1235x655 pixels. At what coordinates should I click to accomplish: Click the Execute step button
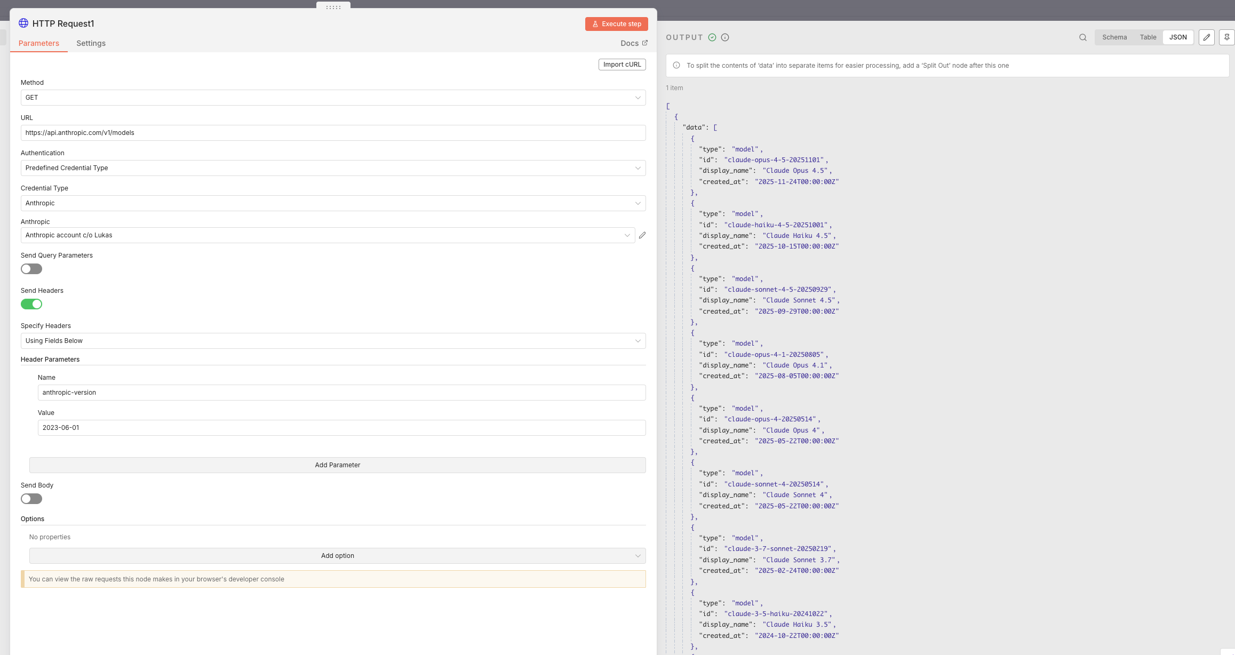pyautogui.click(x=616, y=24)
